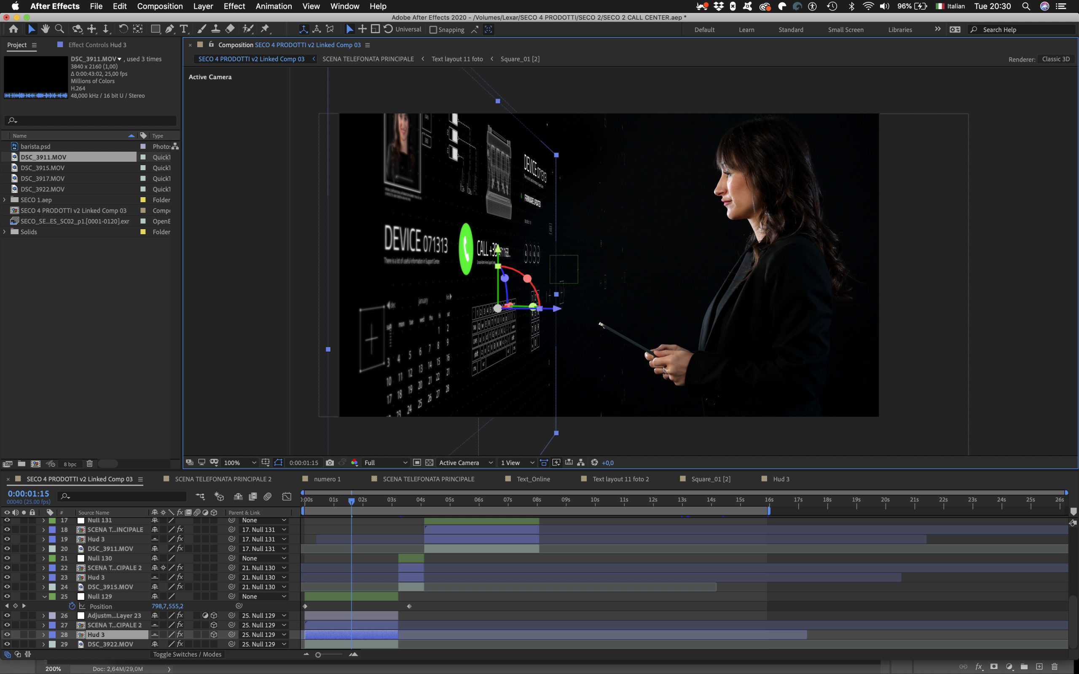Select the Small Screen workspace
Screen dimensions: 1079x674
click(845, 30)
